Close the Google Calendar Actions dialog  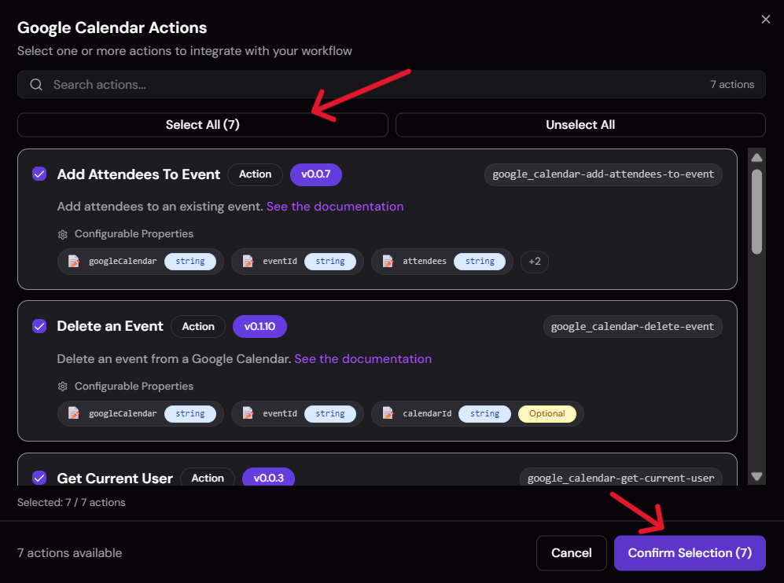click(765, 20)
